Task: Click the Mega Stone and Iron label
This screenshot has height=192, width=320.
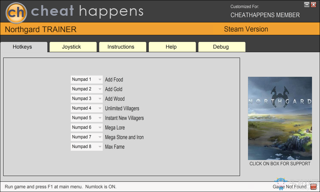Action: click(124, 137)
